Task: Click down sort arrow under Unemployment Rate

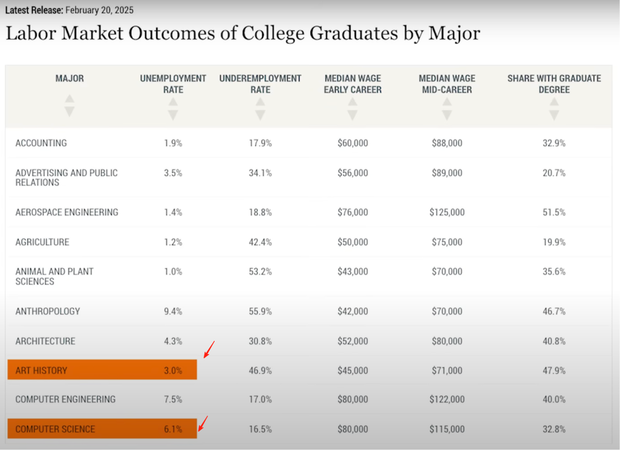Action: 173,115
